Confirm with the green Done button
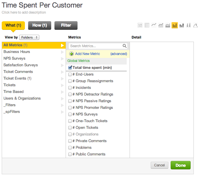Viewport: 199px width, 176px height. point(180,165)
